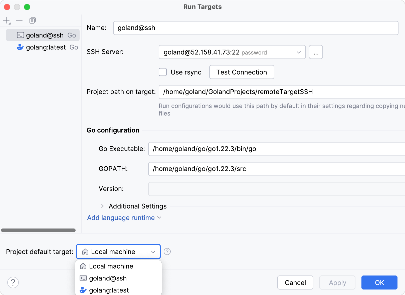
Task: Select the SSH terminal icon beside goland@ssh
Action: [x=20, y=35]
